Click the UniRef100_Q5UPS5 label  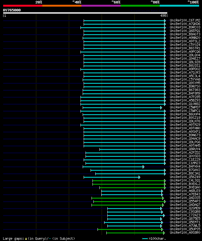(185, 229)
